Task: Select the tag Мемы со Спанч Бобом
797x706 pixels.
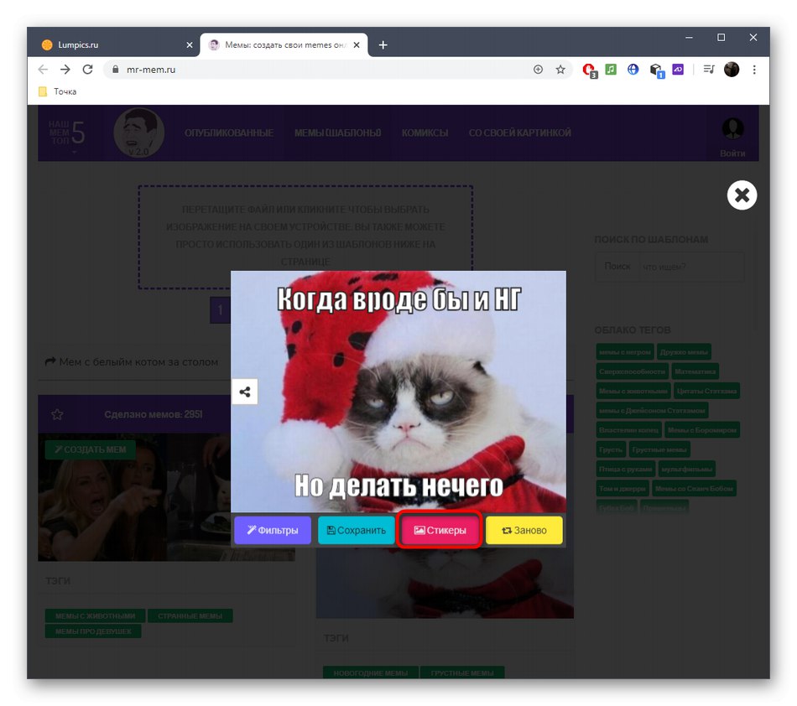Action: pos(694,488)
